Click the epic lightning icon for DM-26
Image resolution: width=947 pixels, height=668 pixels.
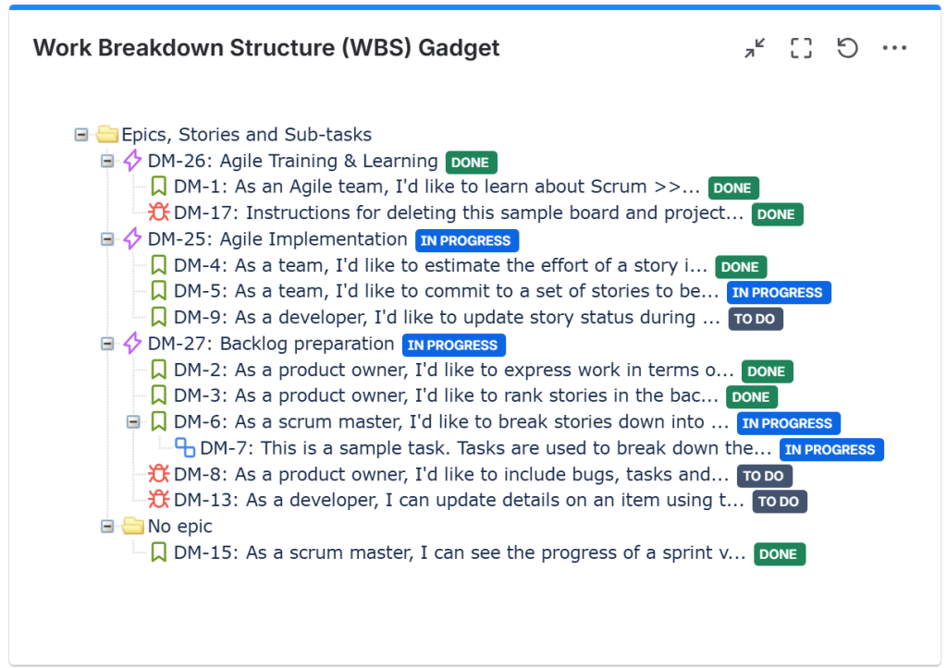132,161
